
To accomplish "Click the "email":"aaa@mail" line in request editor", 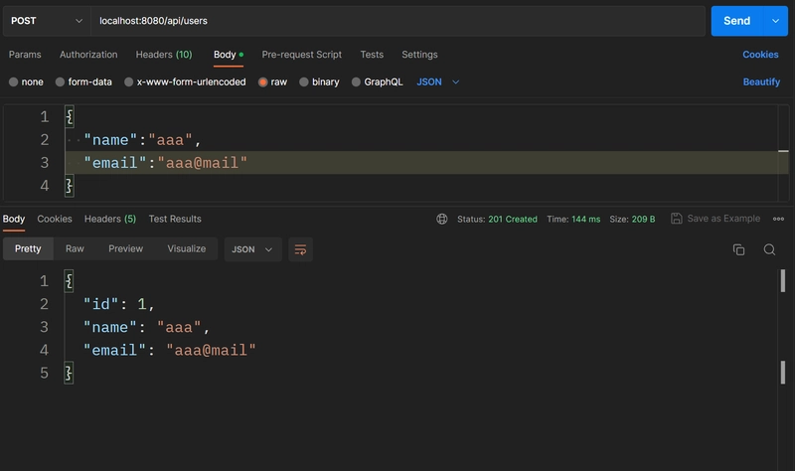I will (165, 163).
